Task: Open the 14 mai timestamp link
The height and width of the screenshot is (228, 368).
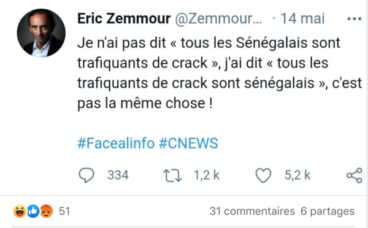Action: click(302, 18)
